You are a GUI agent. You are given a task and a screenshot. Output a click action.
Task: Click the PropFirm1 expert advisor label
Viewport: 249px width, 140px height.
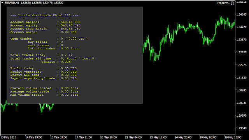[223, 3]
